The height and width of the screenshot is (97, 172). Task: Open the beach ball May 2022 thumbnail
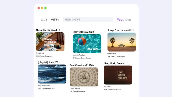point(87,44)
